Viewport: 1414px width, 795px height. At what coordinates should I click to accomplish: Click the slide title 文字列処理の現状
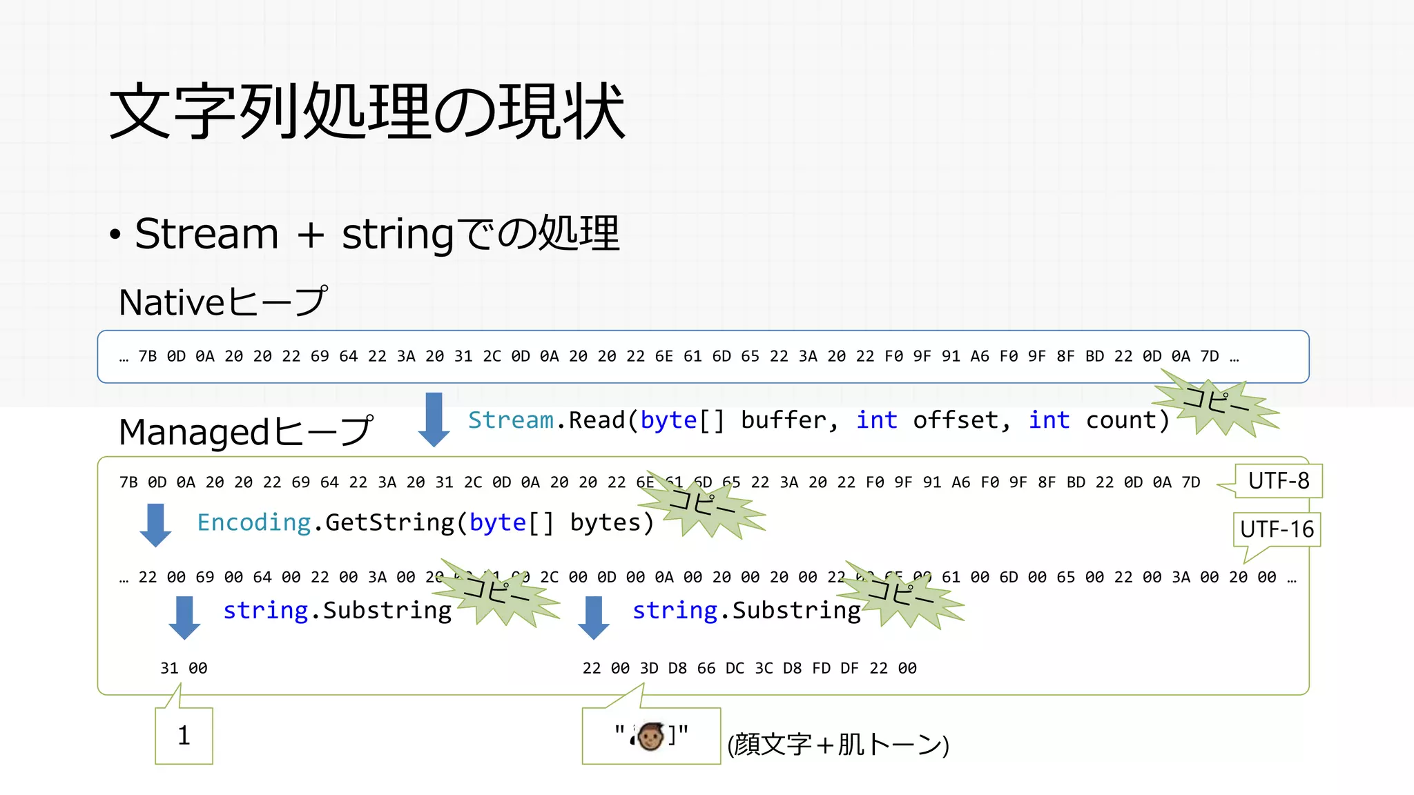pos(367,110)
